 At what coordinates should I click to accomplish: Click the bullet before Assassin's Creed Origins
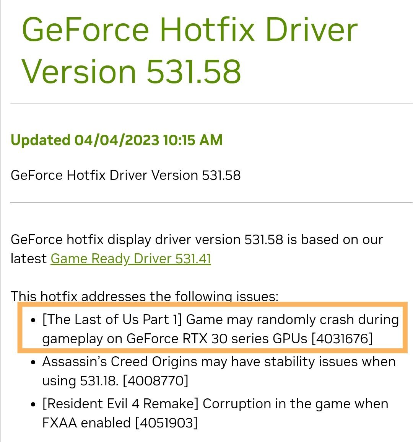coord(33,362)
